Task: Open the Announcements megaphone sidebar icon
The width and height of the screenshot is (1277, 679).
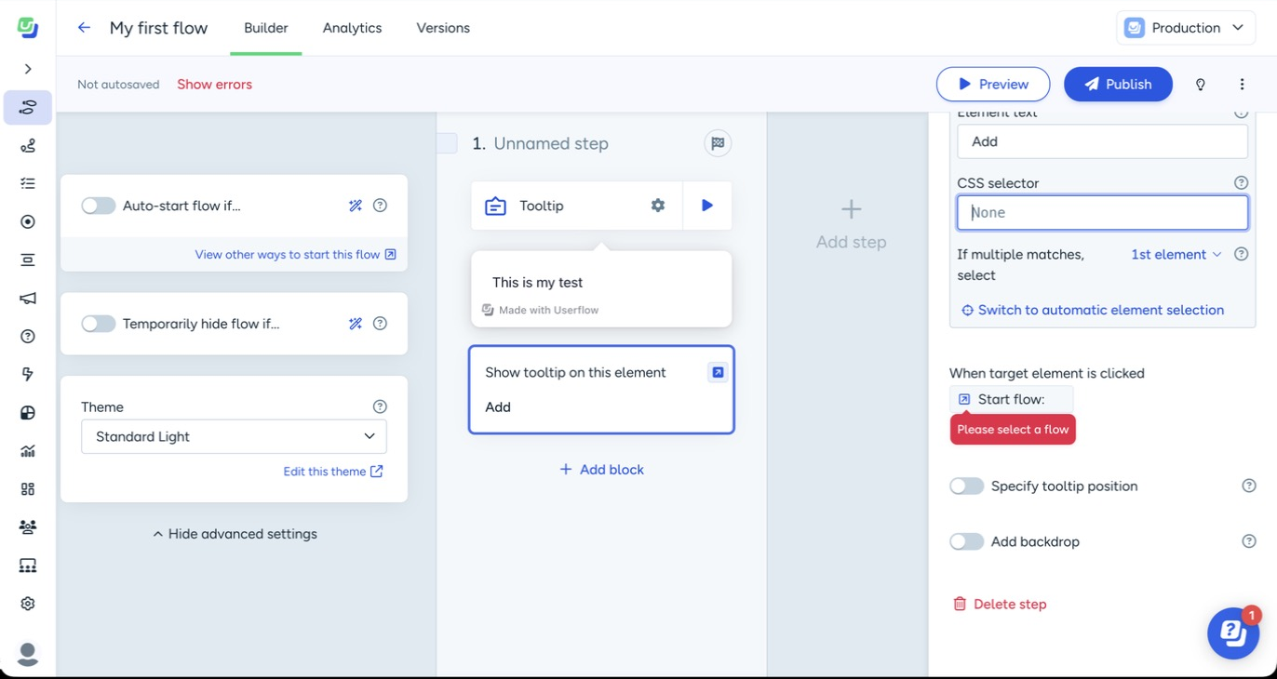Action: pos(28,299)
